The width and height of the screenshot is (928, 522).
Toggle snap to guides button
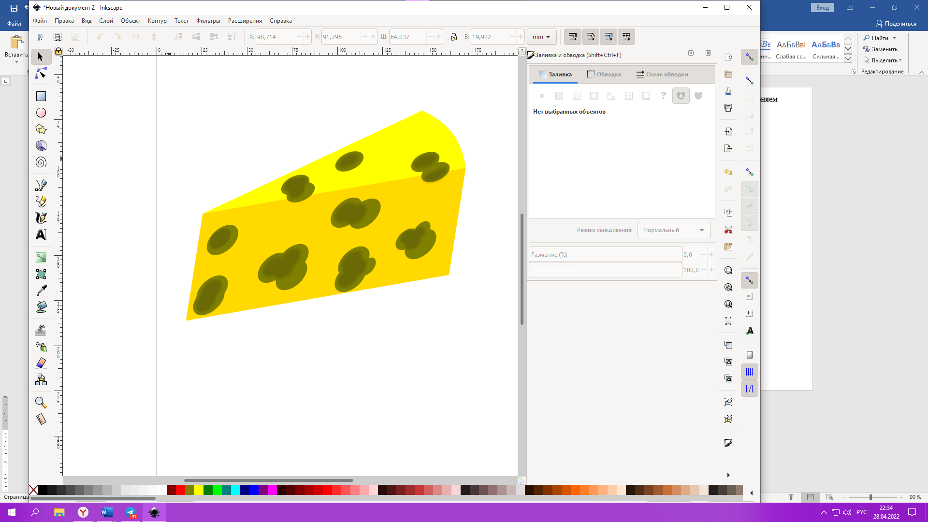(750, 389)
